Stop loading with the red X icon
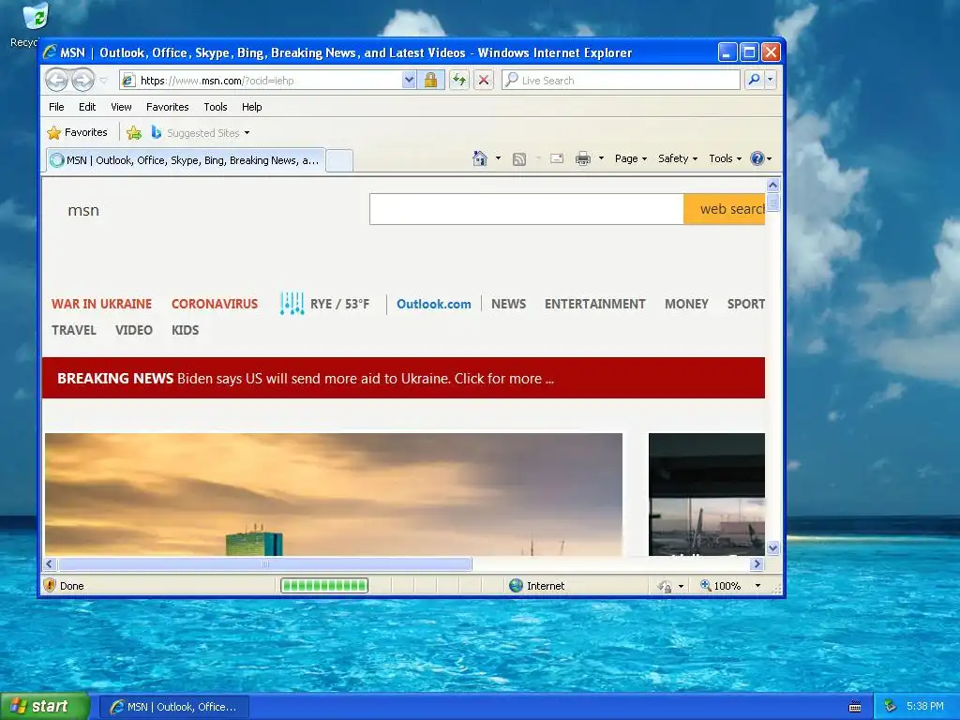This screenshot has width=960, height=720. 484,81
